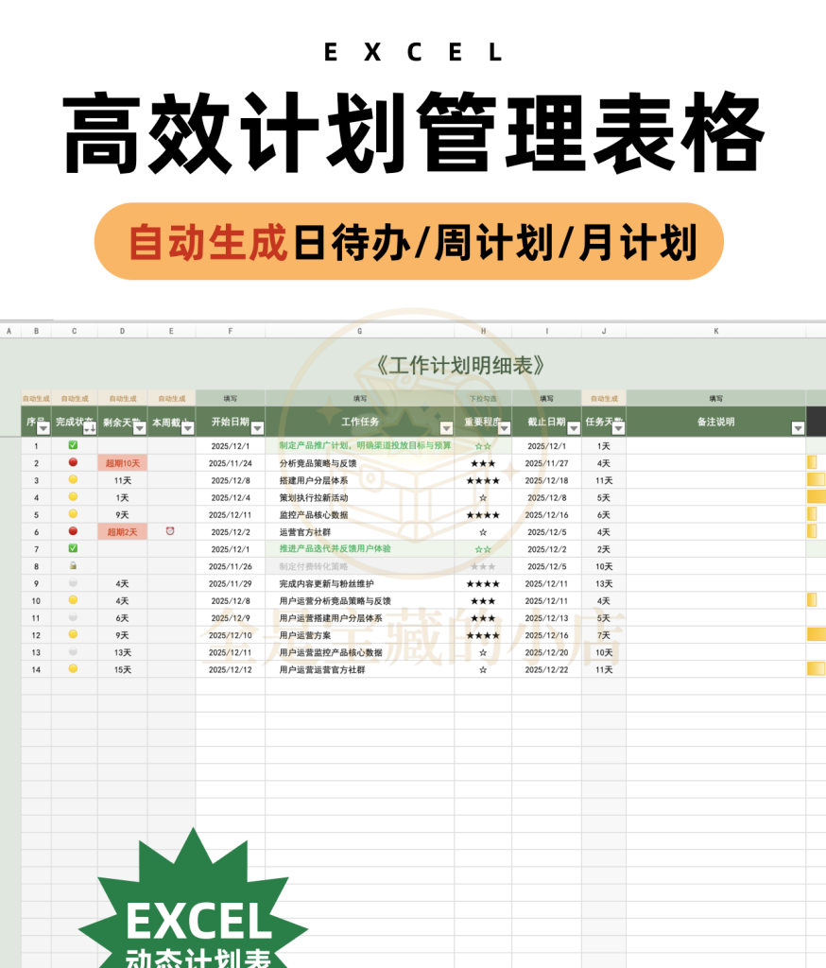Select column C header

pyautogui.click(x=75, y=331)
